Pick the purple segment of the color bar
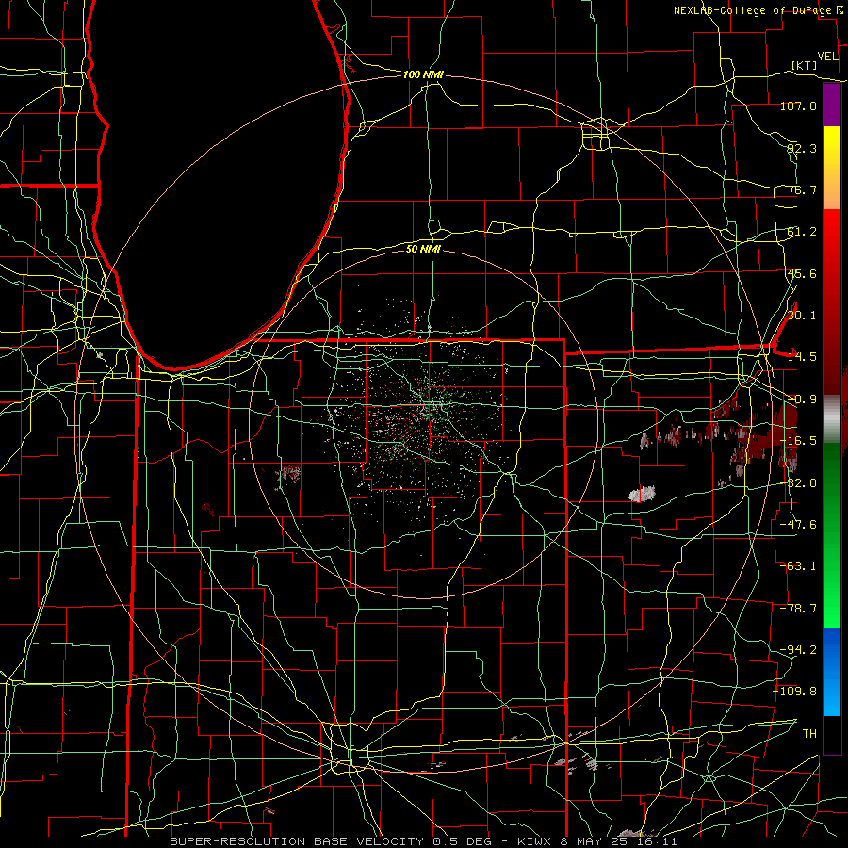This screenshot has height=848, width=848. [x=832, y=106]
